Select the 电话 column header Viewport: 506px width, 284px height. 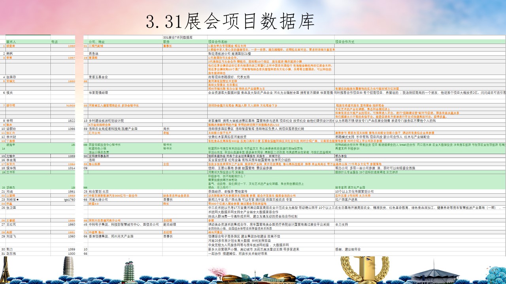(x=55, y=41)
